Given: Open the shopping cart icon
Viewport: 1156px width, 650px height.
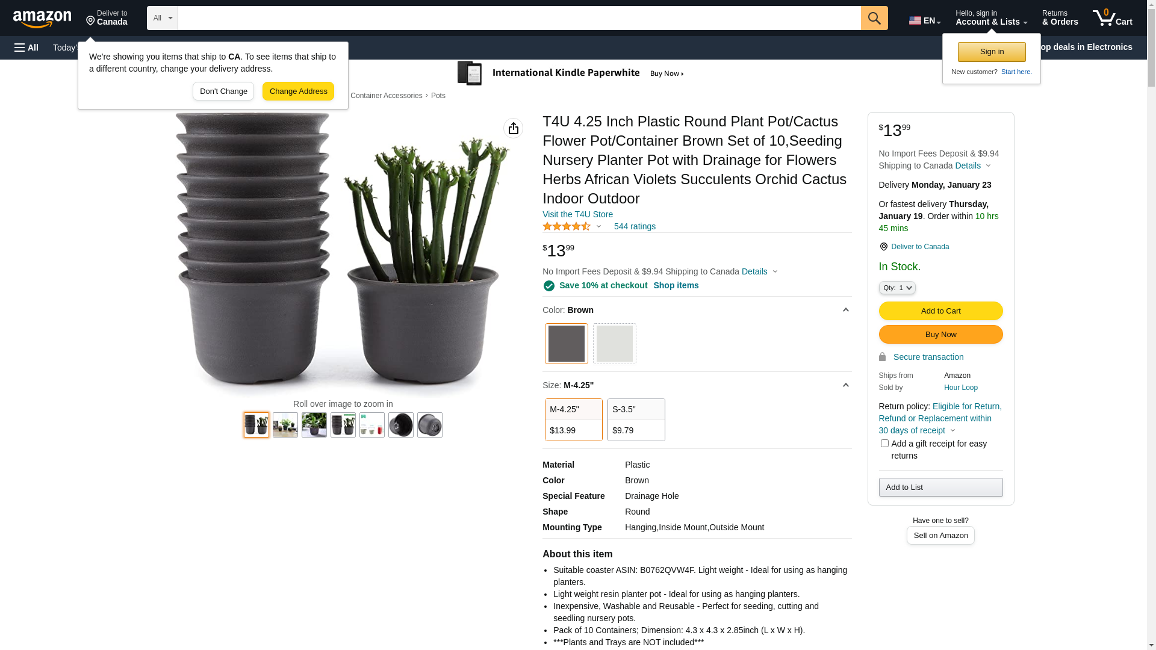Looking at the screenshot, I should click(1112, 18).
